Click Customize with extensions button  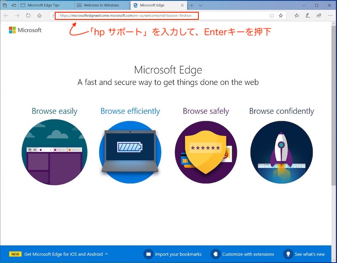tap(242, 254)
